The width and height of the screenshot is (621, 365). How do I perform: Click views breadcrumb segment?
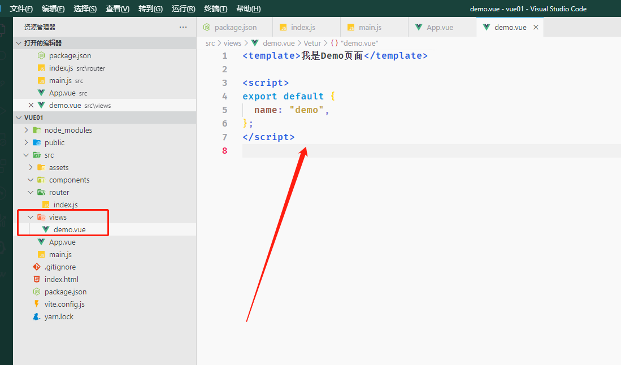click(x=232, y=43)
